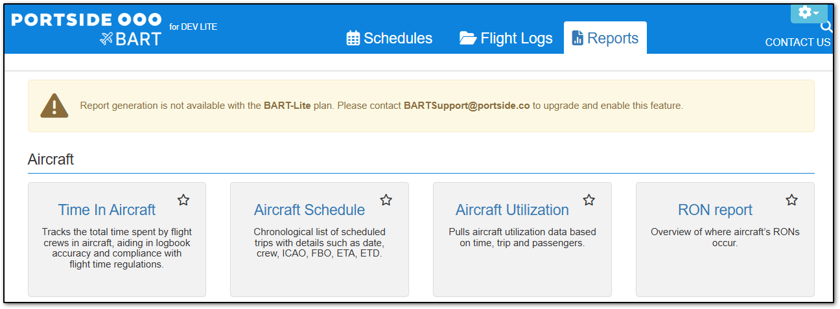Click the Aircraft section heading
This screenshot has height=309, width=840.
[x=51, y=159]
